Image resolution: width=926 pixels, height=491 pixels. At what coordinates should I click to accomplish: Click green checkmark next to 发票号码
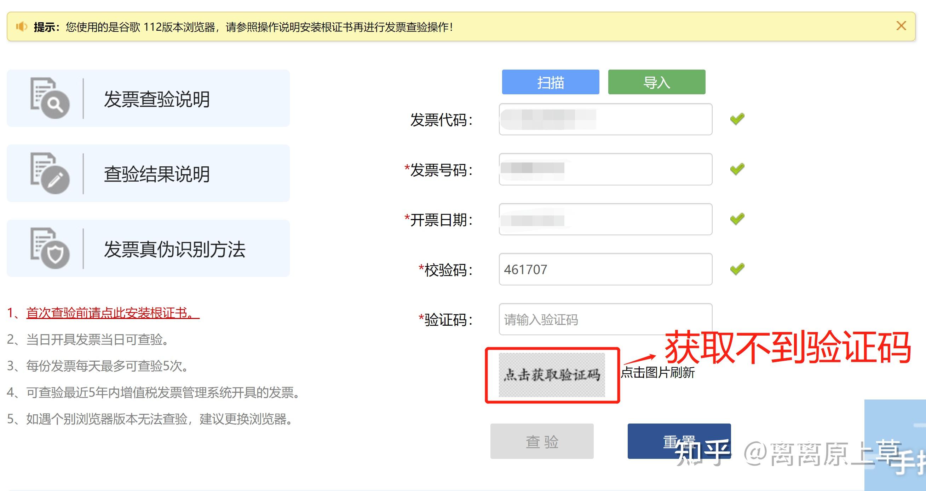[x=737, y=169]
